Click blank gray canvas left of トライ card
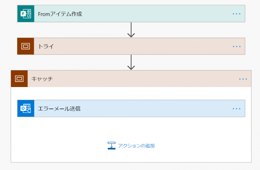The image size is (260, 170). (x=8, y=46)
